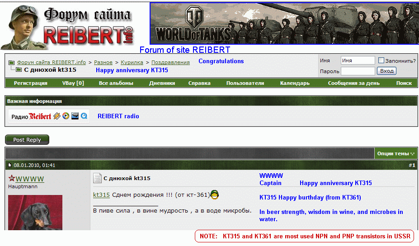Click the Post Reply button
This screenshot has height=246, width=419.
pyautogui.click(x=27, y=139)
